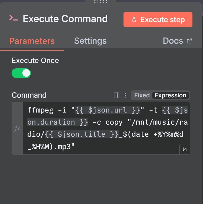The image size is (203, 204).
Task: Switch Command field to Fixed mode
Action: [142, 95]
